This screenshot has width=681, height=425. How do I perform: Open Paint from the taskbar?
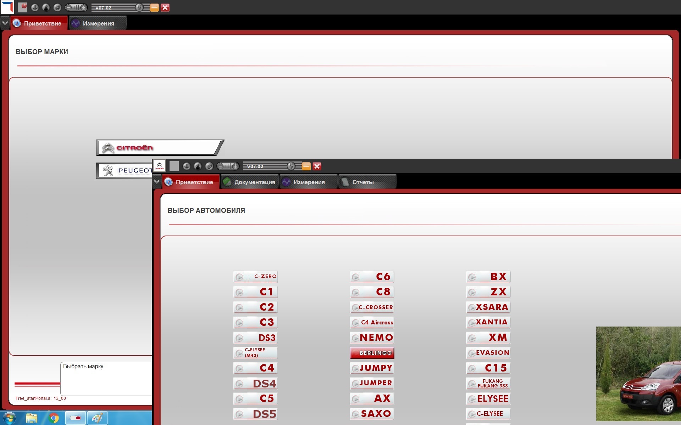[98, 418]
